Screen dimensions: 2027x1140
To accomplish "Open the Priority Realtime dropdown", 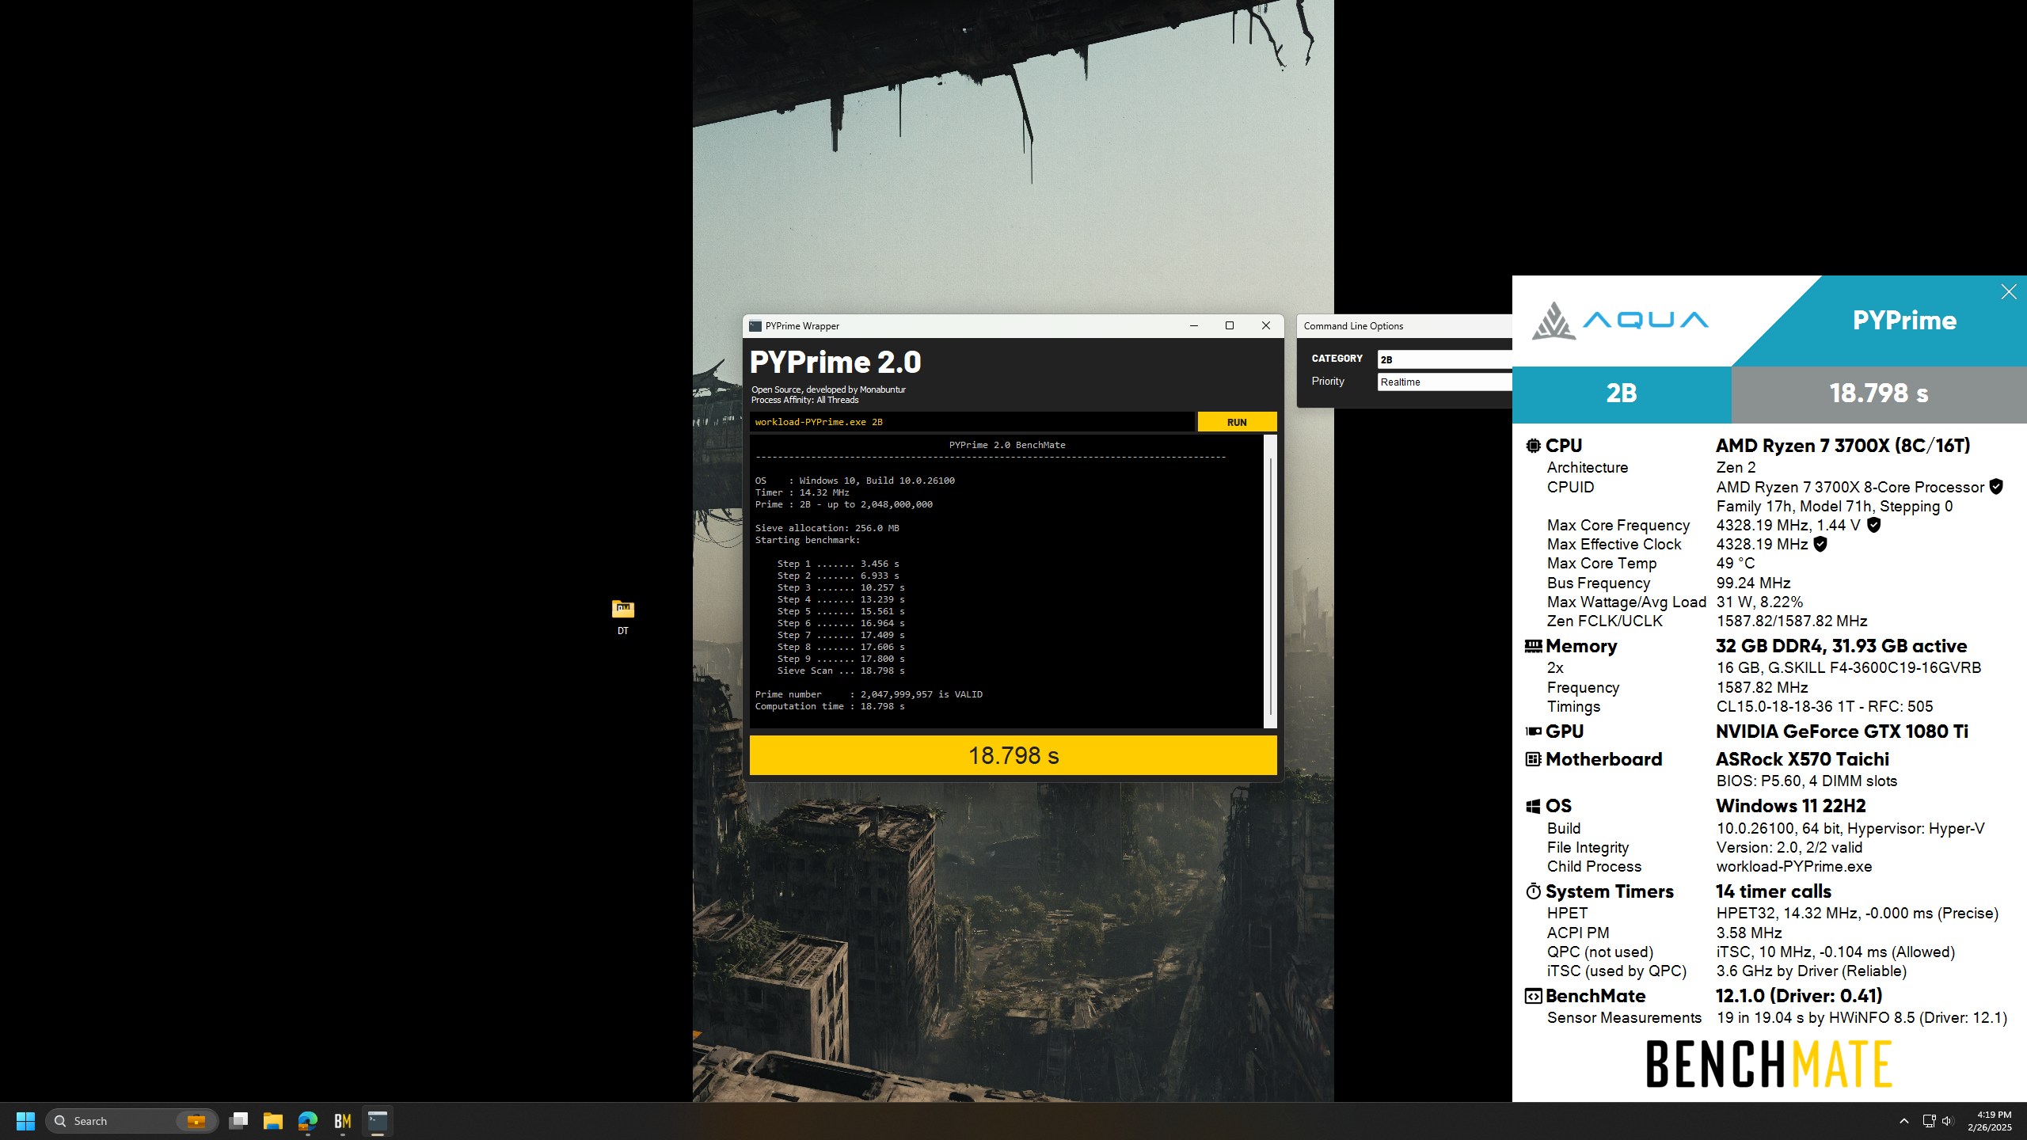I will click(x=1444, y=382).
